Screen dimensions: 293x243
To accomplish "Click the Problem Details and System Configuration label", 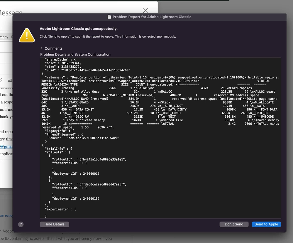I will [75, 54].
